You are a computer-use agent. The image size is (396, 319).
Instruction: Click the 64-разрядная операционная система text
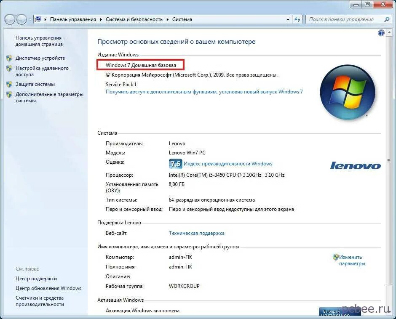pyautogui.click(x=211, y=200)
